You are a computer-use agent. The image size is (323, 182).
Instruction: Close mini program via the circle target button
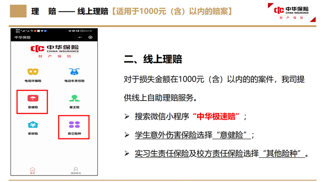90,37
